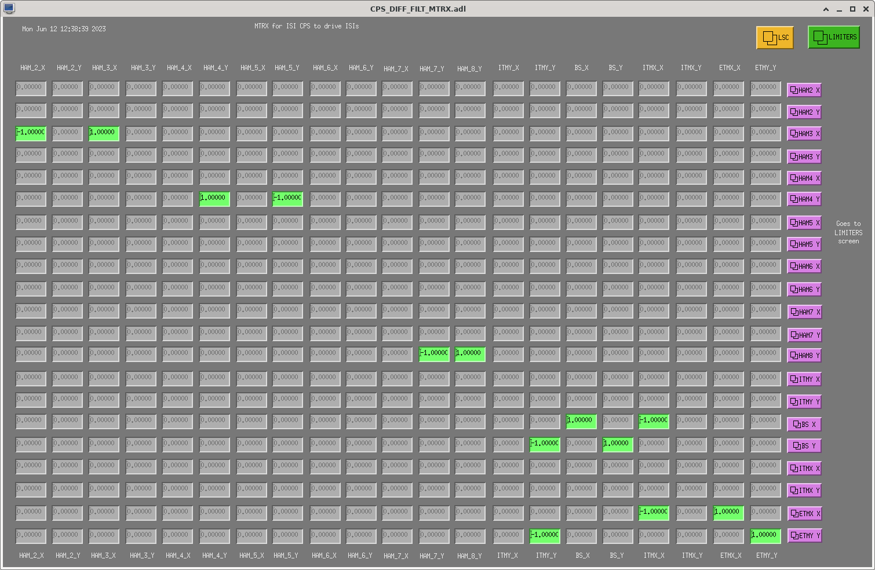Click green 1.00000 field in HAM8 Y row, HAM_8_Y column
This screenshot has height=570, width=875.
point(470,354)
